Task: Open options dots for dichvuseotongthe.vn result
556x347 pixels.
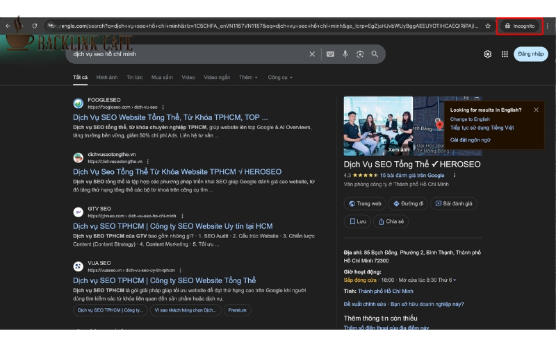Action: tap(148, 162)
